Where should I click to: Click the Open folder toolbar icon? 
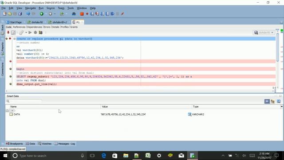10,14
